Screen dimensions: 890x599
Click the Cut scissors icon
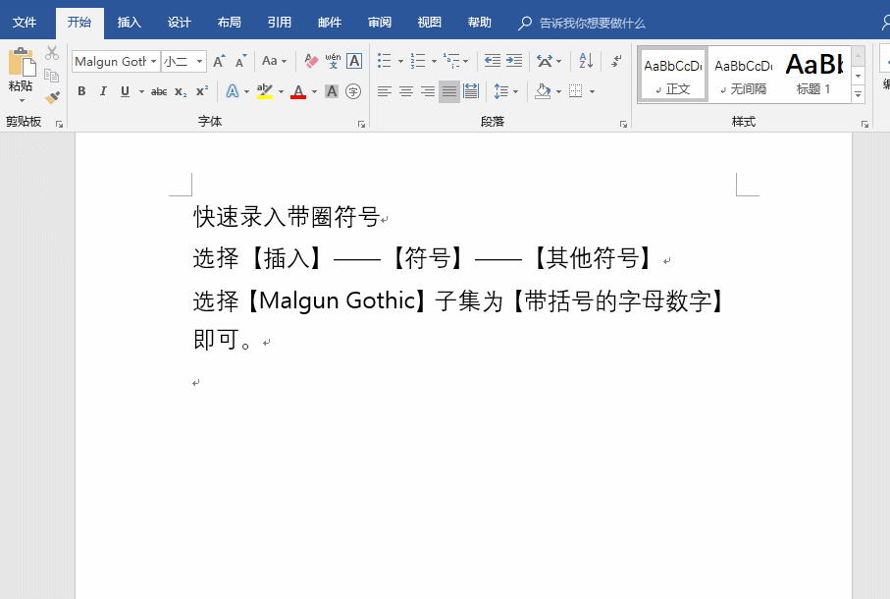[52, 54]
